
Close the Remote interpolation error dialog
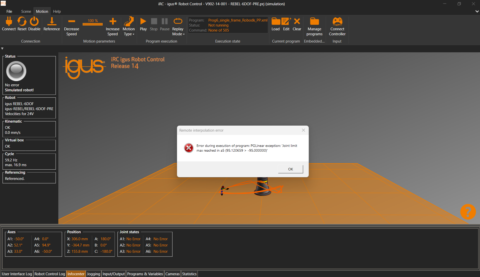pos(303,130)
